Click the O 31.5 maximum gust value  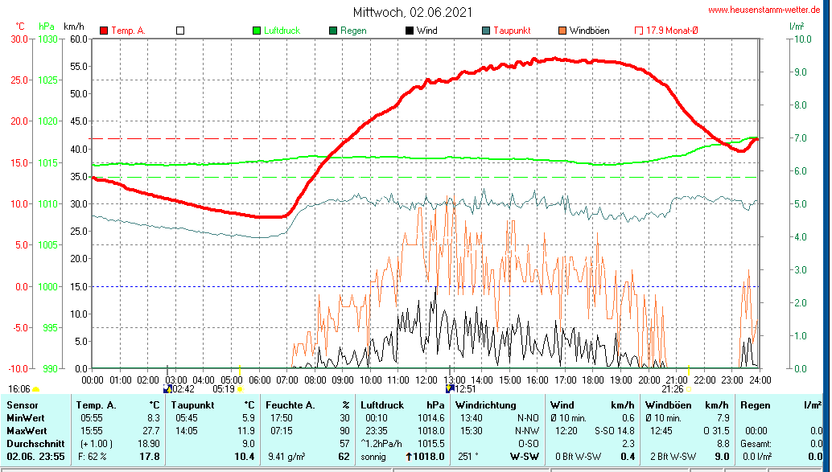tap(717, 431)
